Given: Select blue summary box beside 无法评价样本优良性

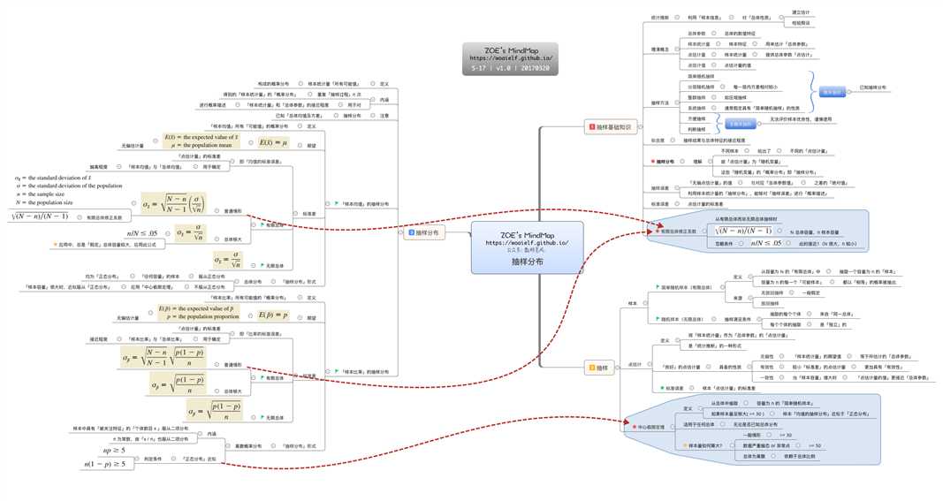Looking at the screenshot, I should pyautogui.click(x=740, y=124).
